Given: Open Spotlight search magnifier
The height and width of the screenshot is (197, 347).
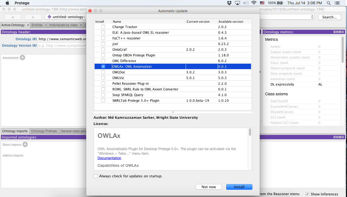Looking at the screenshot, I should click(x=329, y=3).
